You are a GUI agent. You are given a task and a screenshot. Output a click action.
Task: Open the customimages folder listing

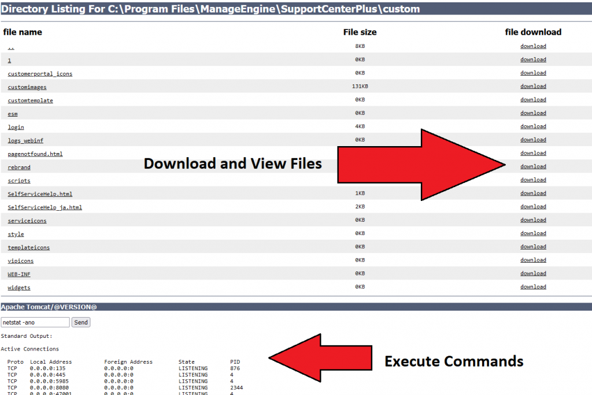pyautogui.click(x=27, y=87)
